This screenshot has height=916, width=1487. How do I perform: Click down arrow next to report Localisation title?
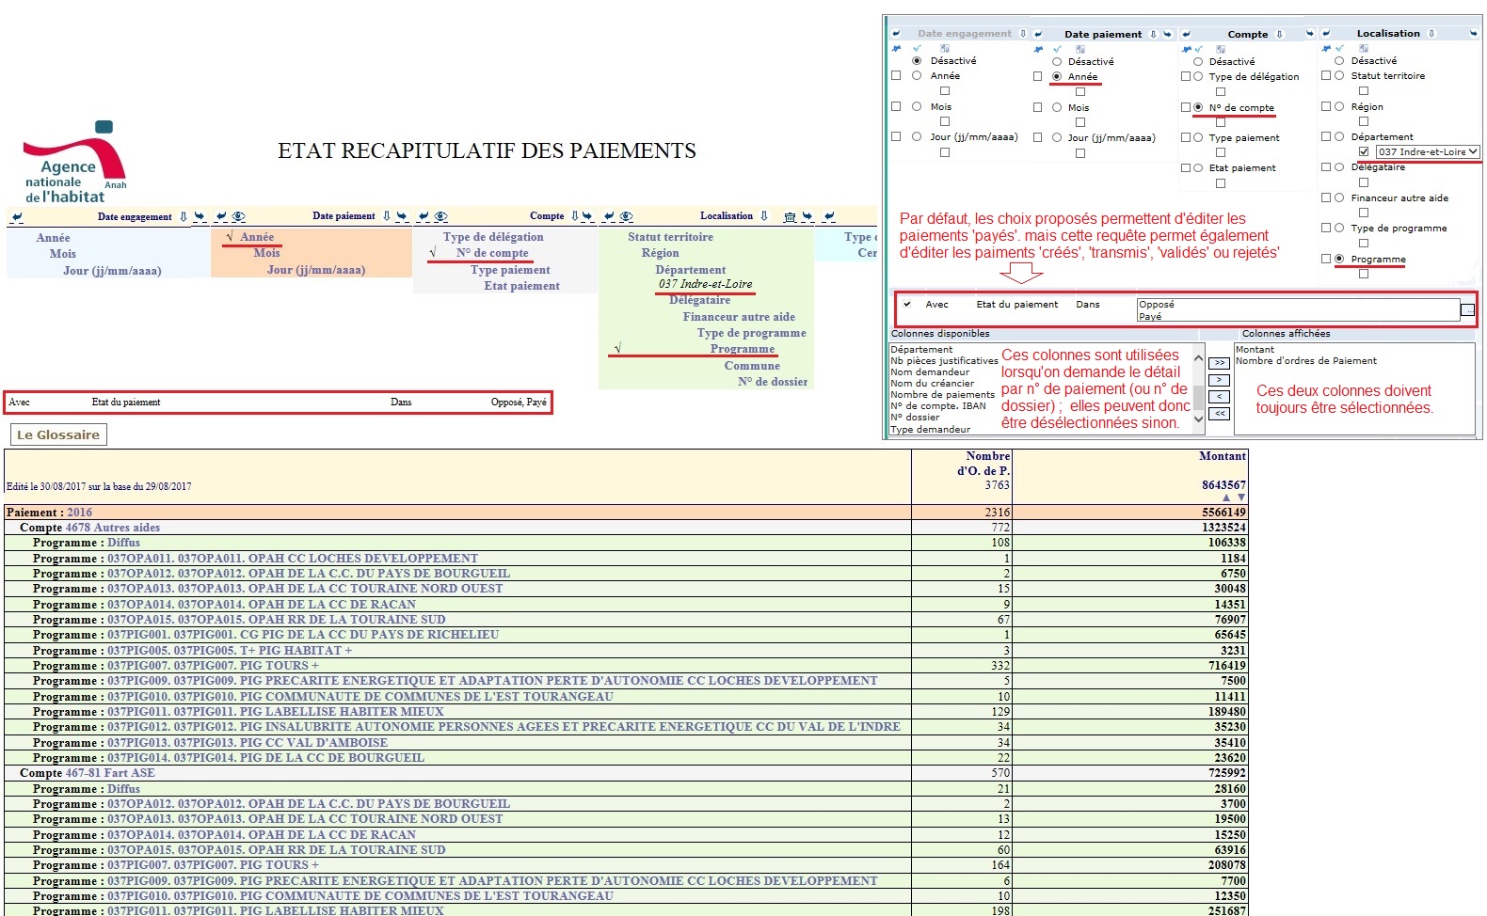pos(764,216)
